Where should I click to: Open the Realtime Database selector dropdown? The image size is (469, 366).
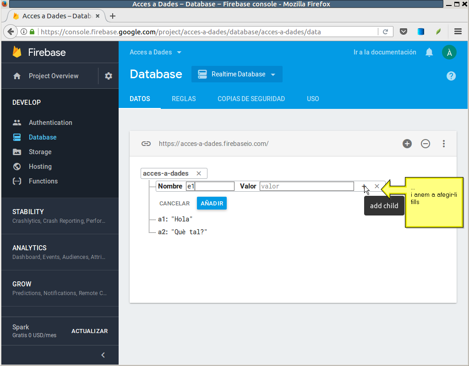(x=237, y=74)
